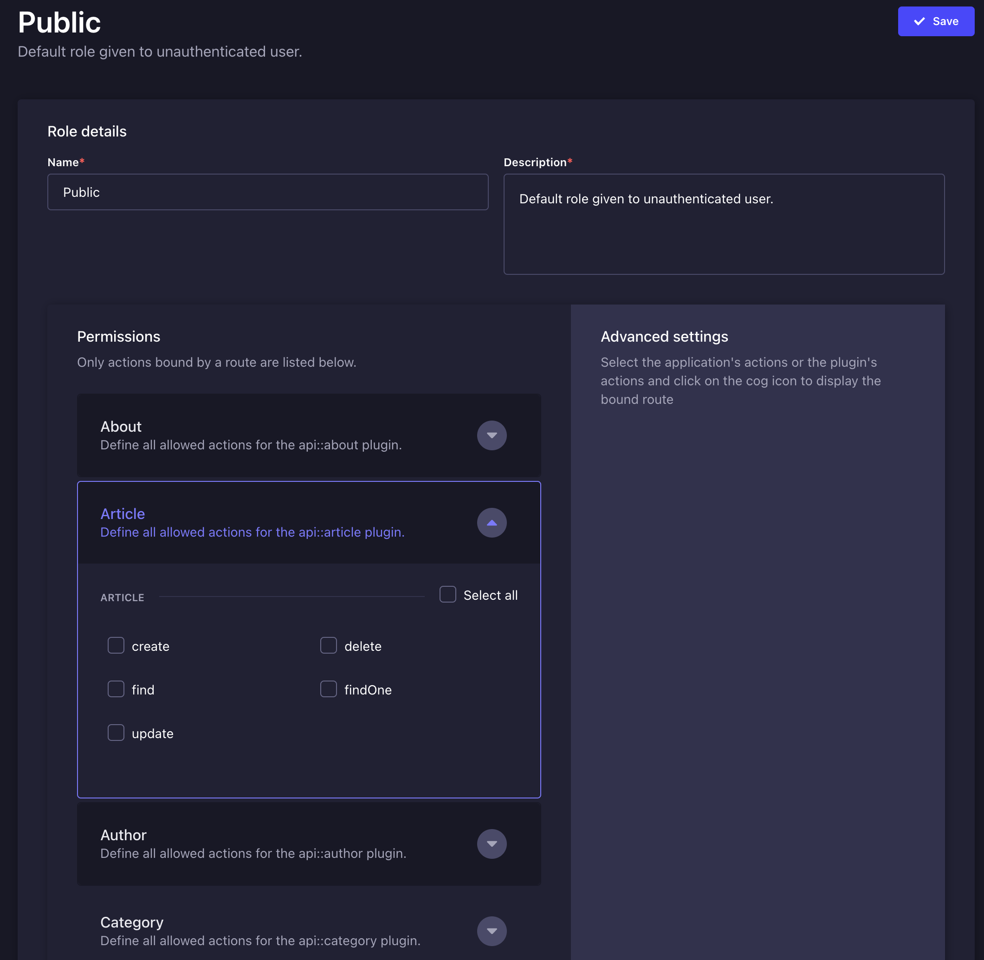Expand the Category permissions arrow
This screenshot has width=984, height=960.
[492, 931]
